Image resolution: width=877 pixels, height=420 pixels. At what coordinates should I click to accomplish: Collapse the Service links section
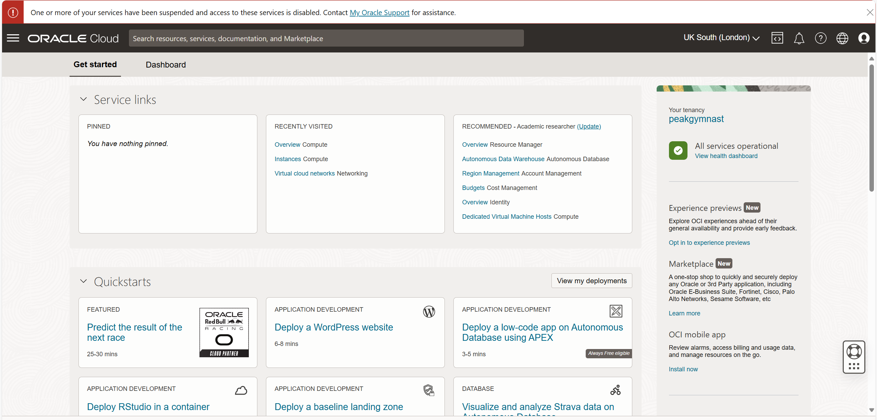[83, 99]
